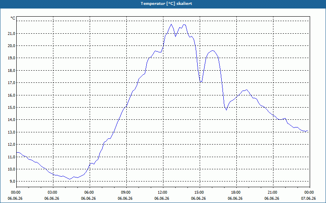
Task: Click the curve's dip to 17°C after 15:00
Action: click(x=201, y=82)
